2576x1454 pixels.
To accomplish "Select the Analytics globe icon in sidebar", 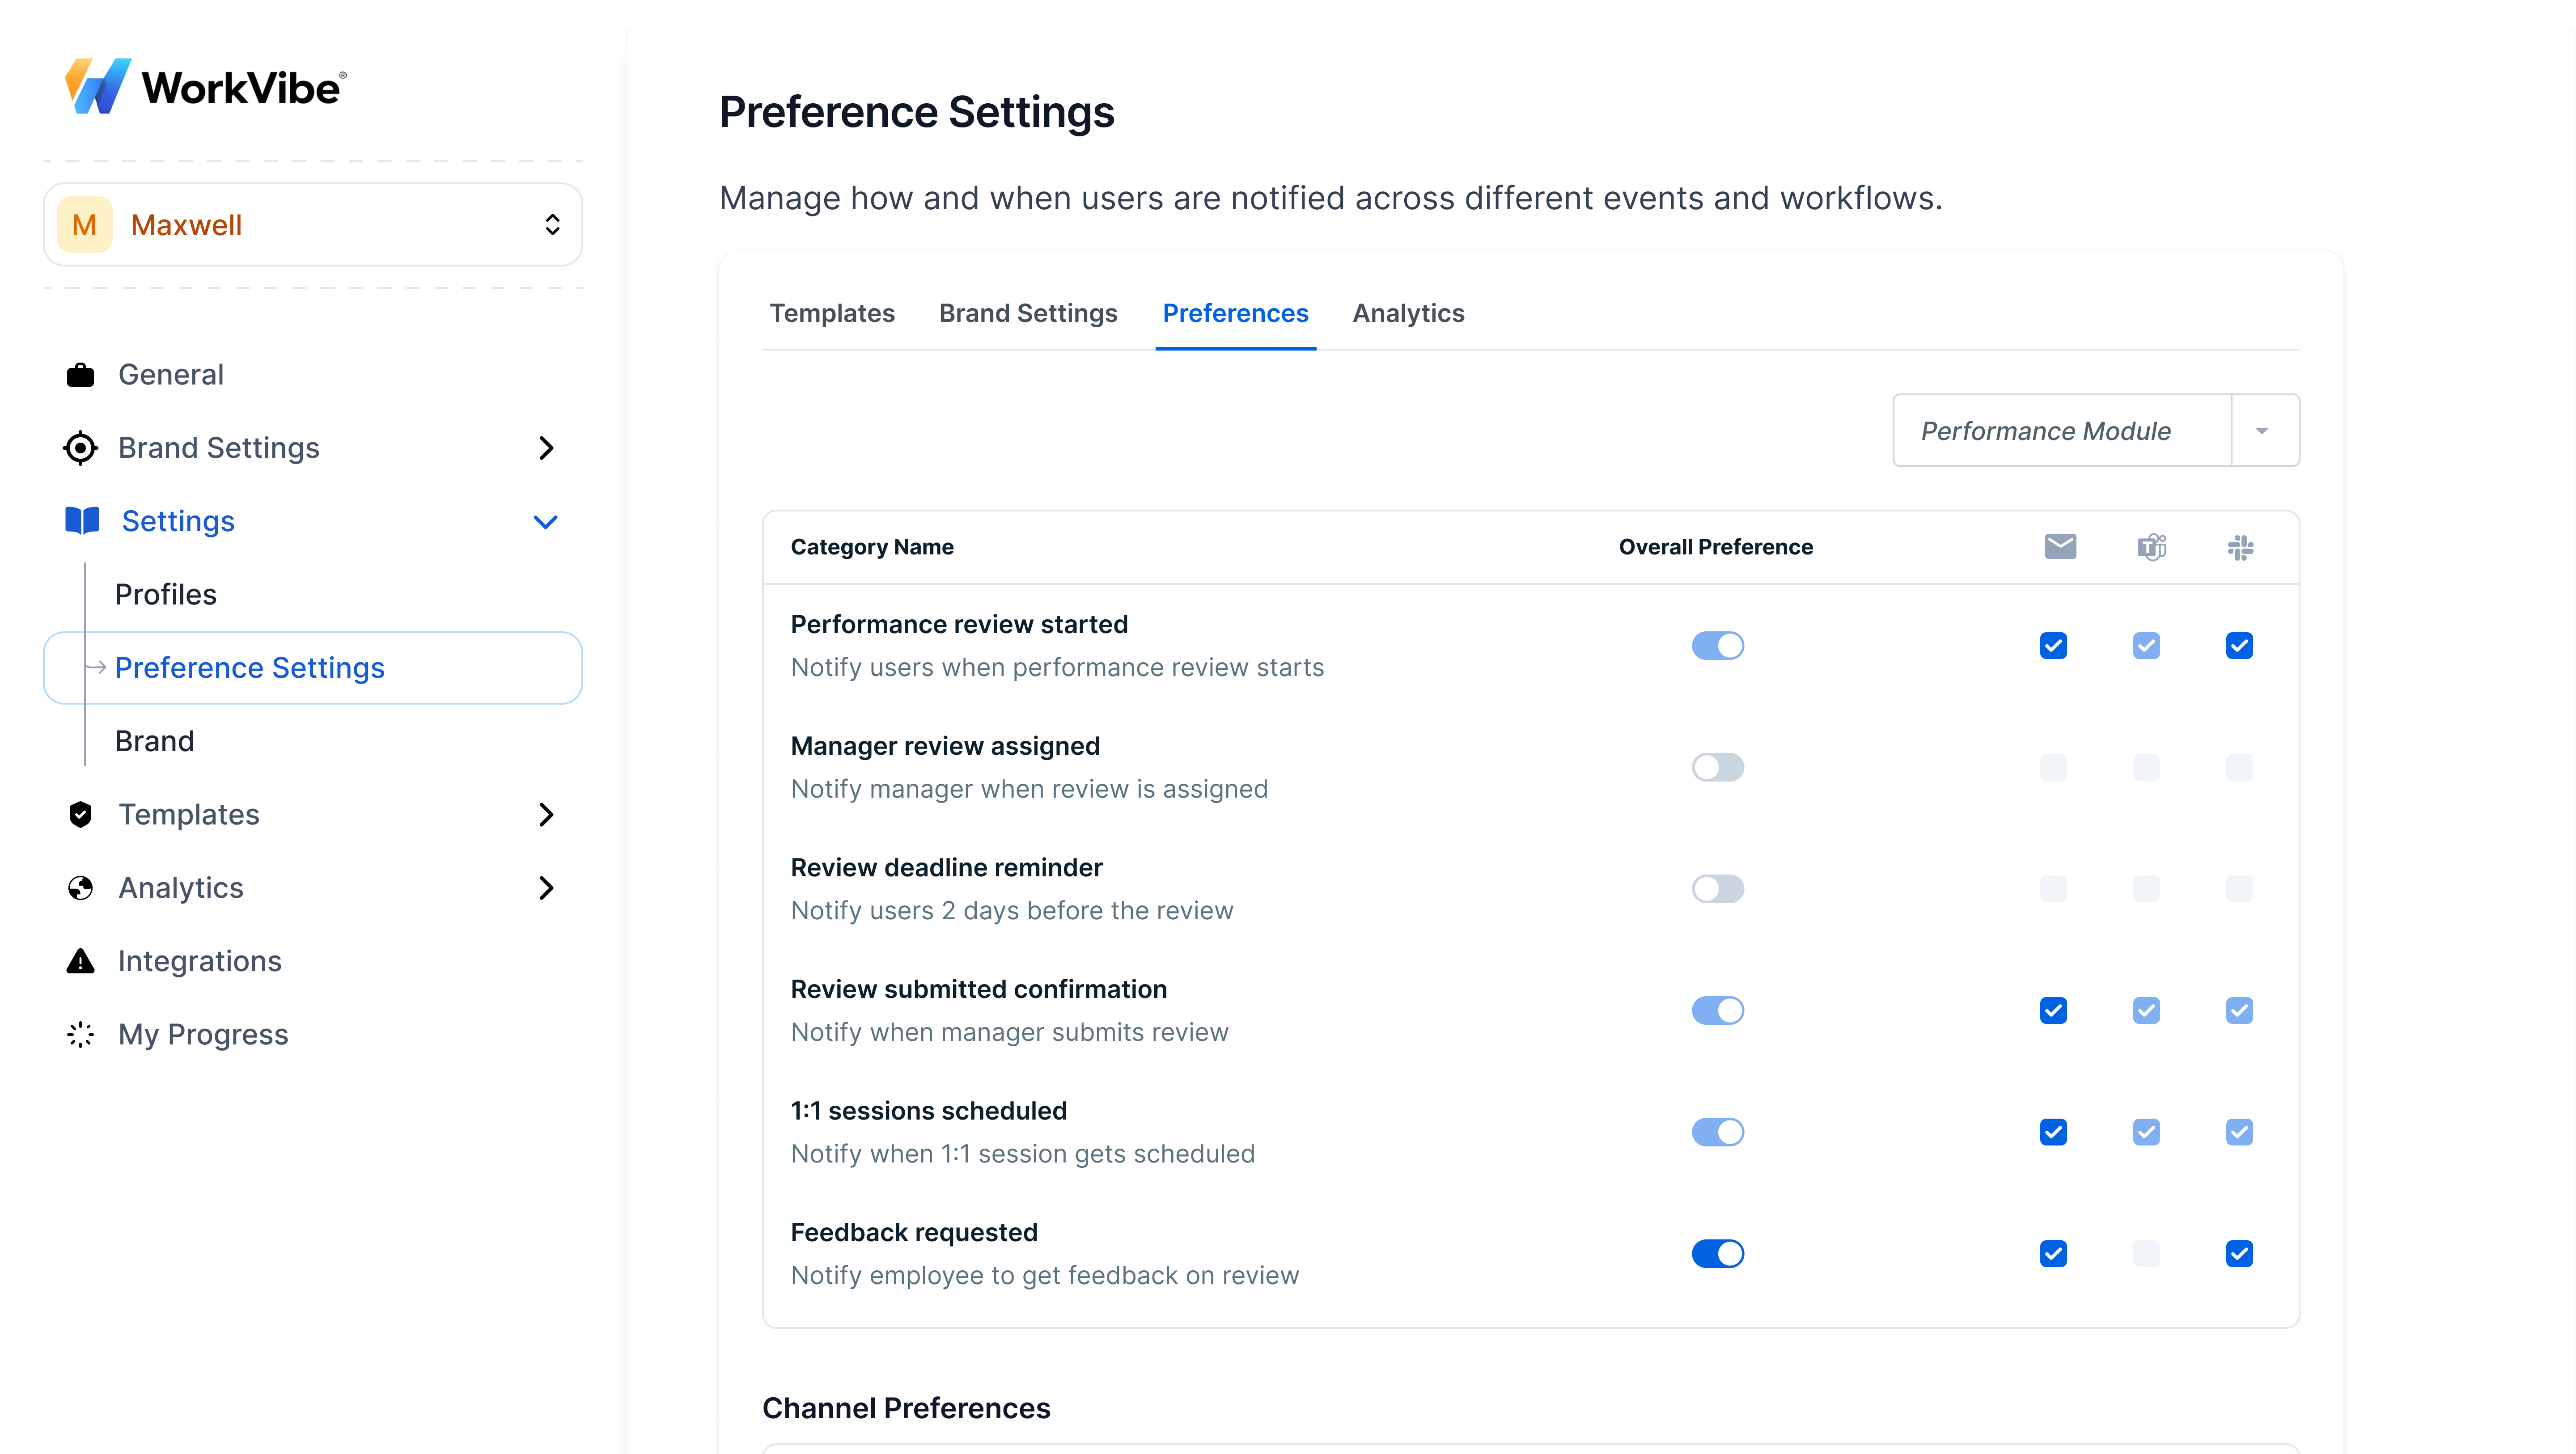I will 80,887.
